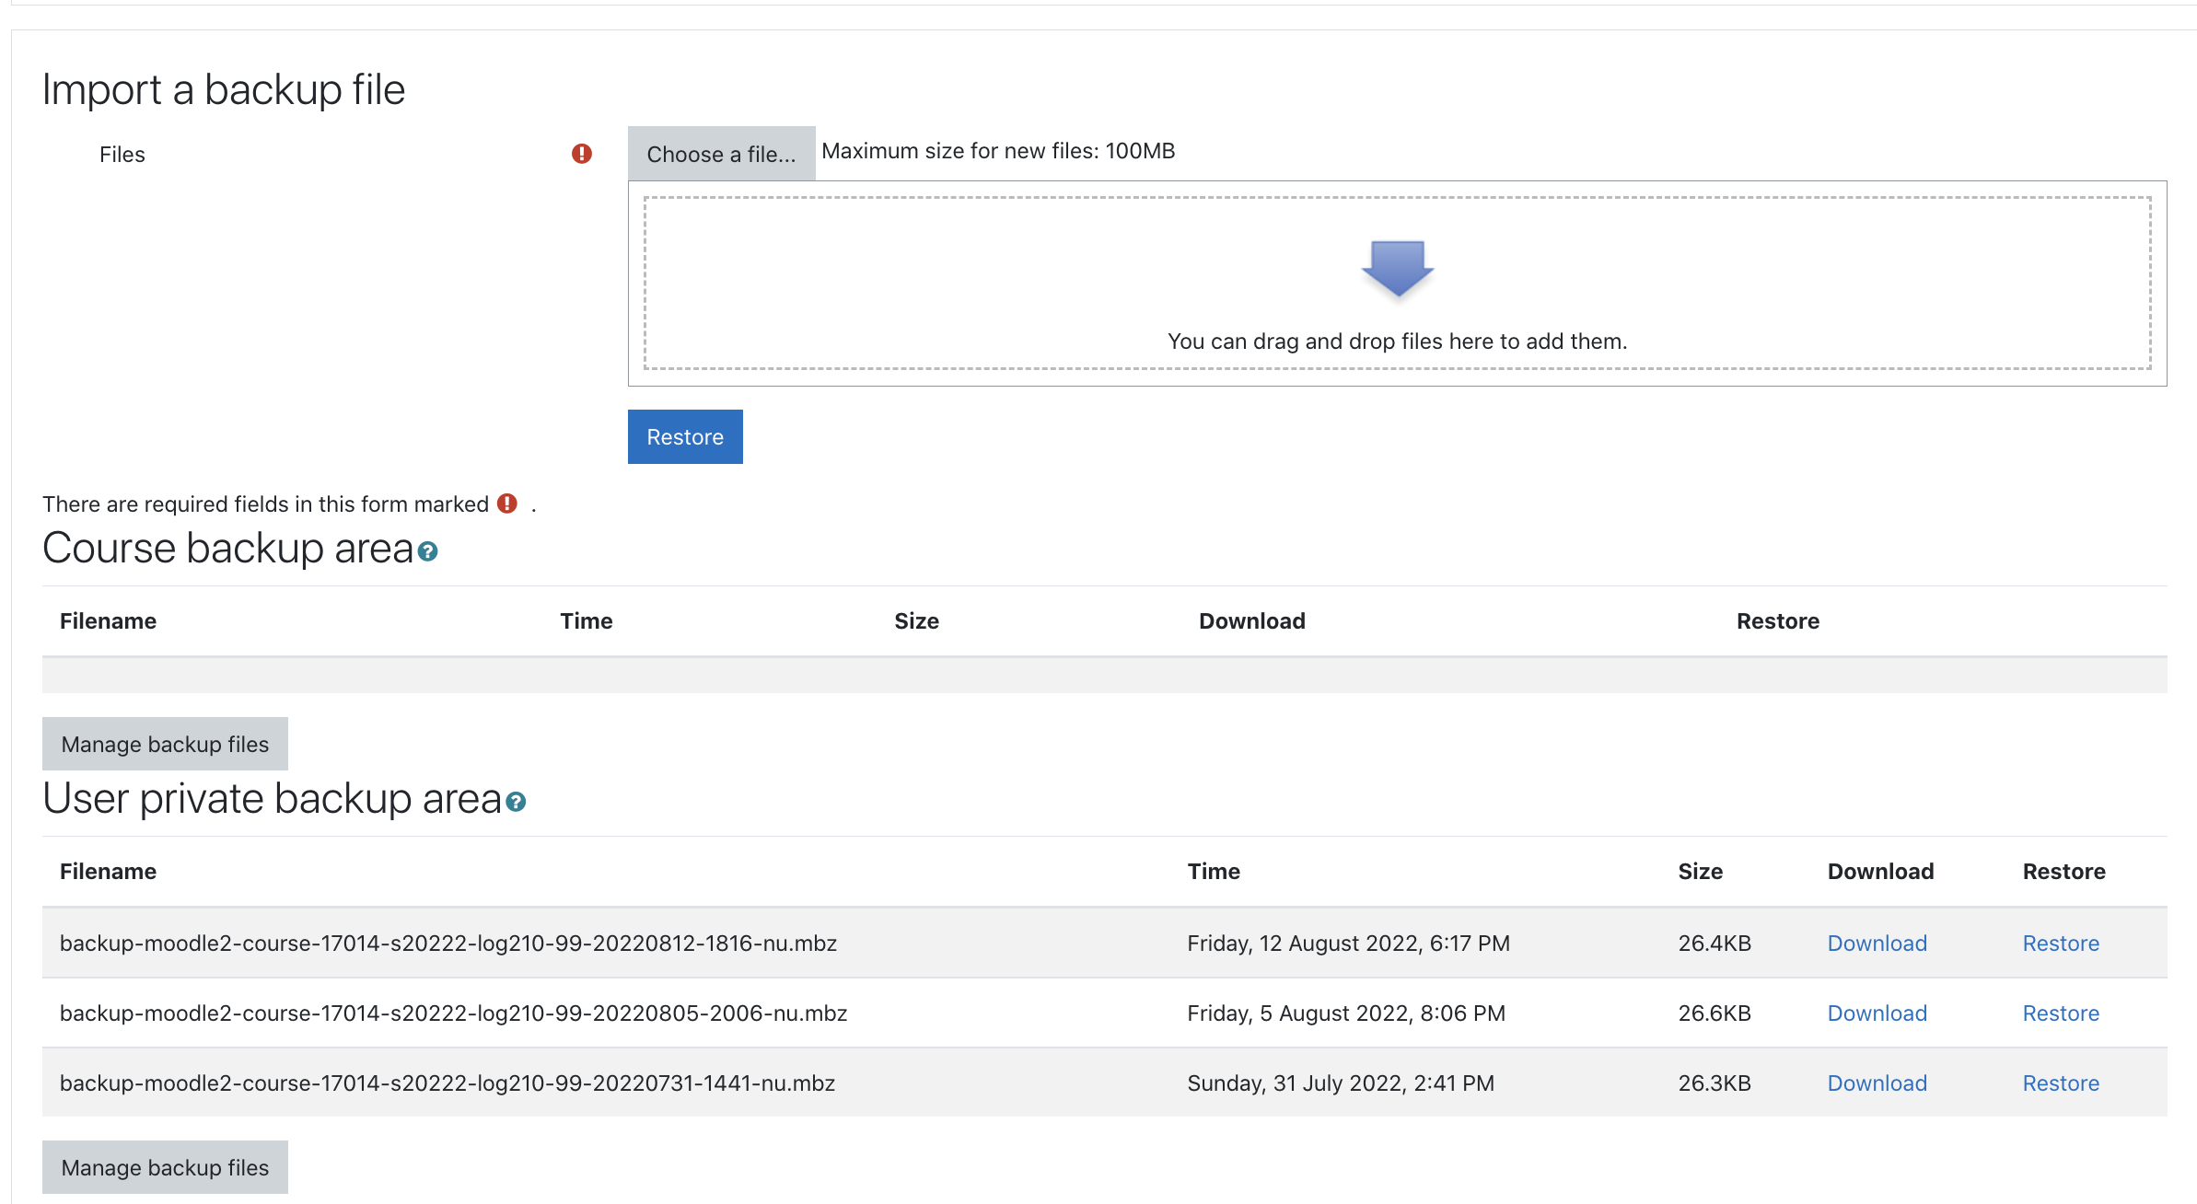The height and width of the screenshot is (1204, 2197).
Task: Download the 31 July 2022 backup file
Action: pos(1877,1082)
